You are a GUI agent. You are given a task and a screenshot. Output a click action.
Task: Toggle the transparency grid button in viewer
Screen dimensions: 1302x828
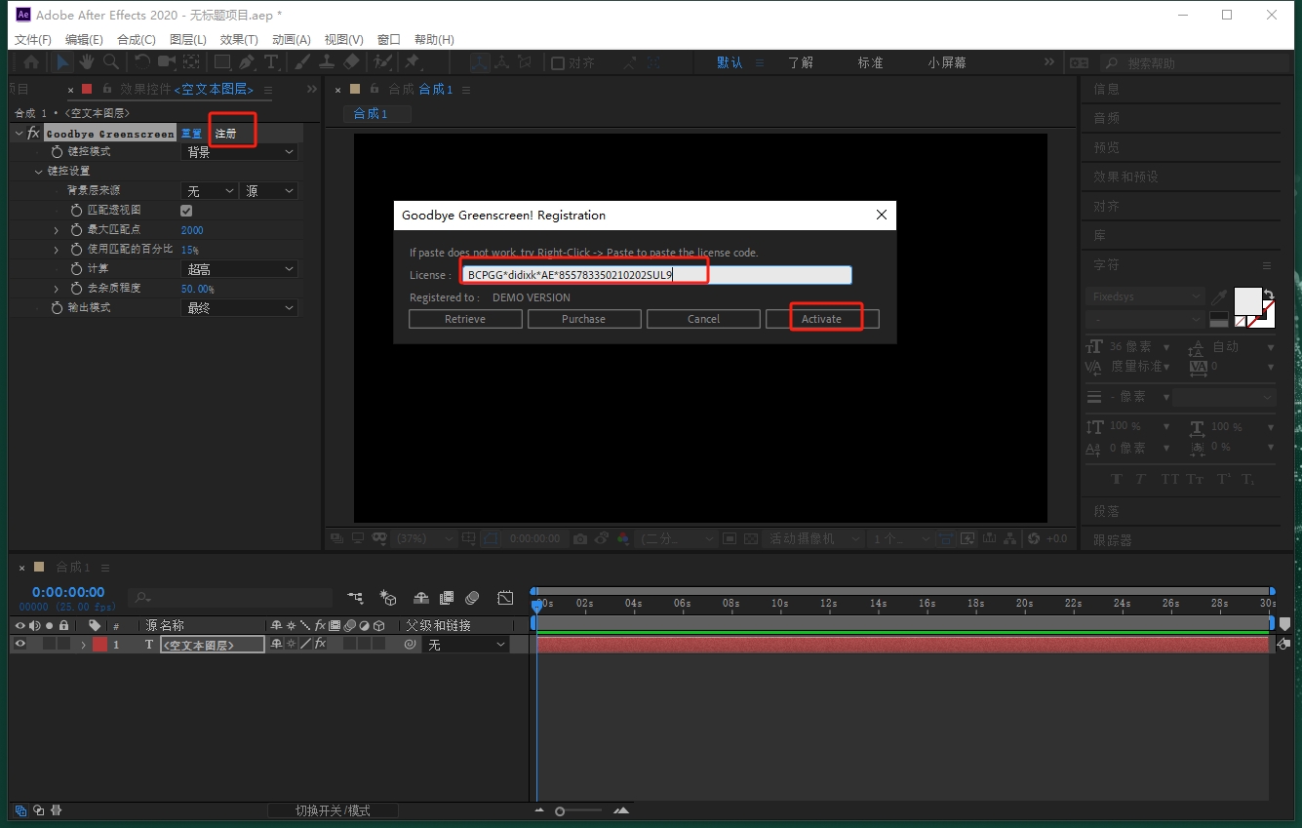pyautogui.click(x=750, y=538)
